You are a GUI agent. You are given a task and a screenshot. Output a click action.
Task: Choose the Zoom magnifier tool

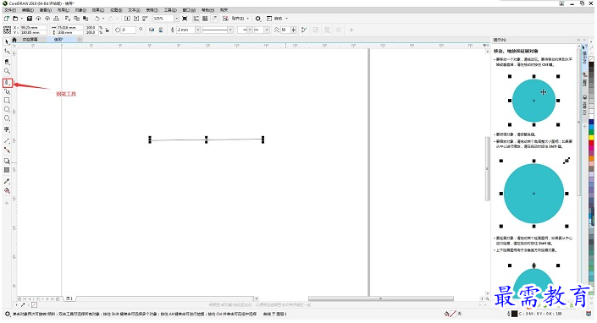tap(7, 71)
